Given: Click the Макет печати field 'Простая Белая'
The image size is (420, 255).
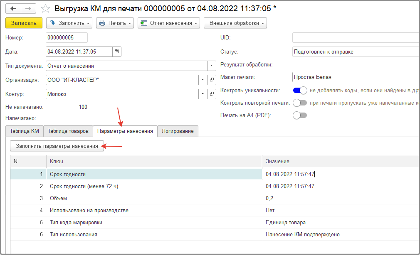Looking at the screenshot, I should 356,77.
